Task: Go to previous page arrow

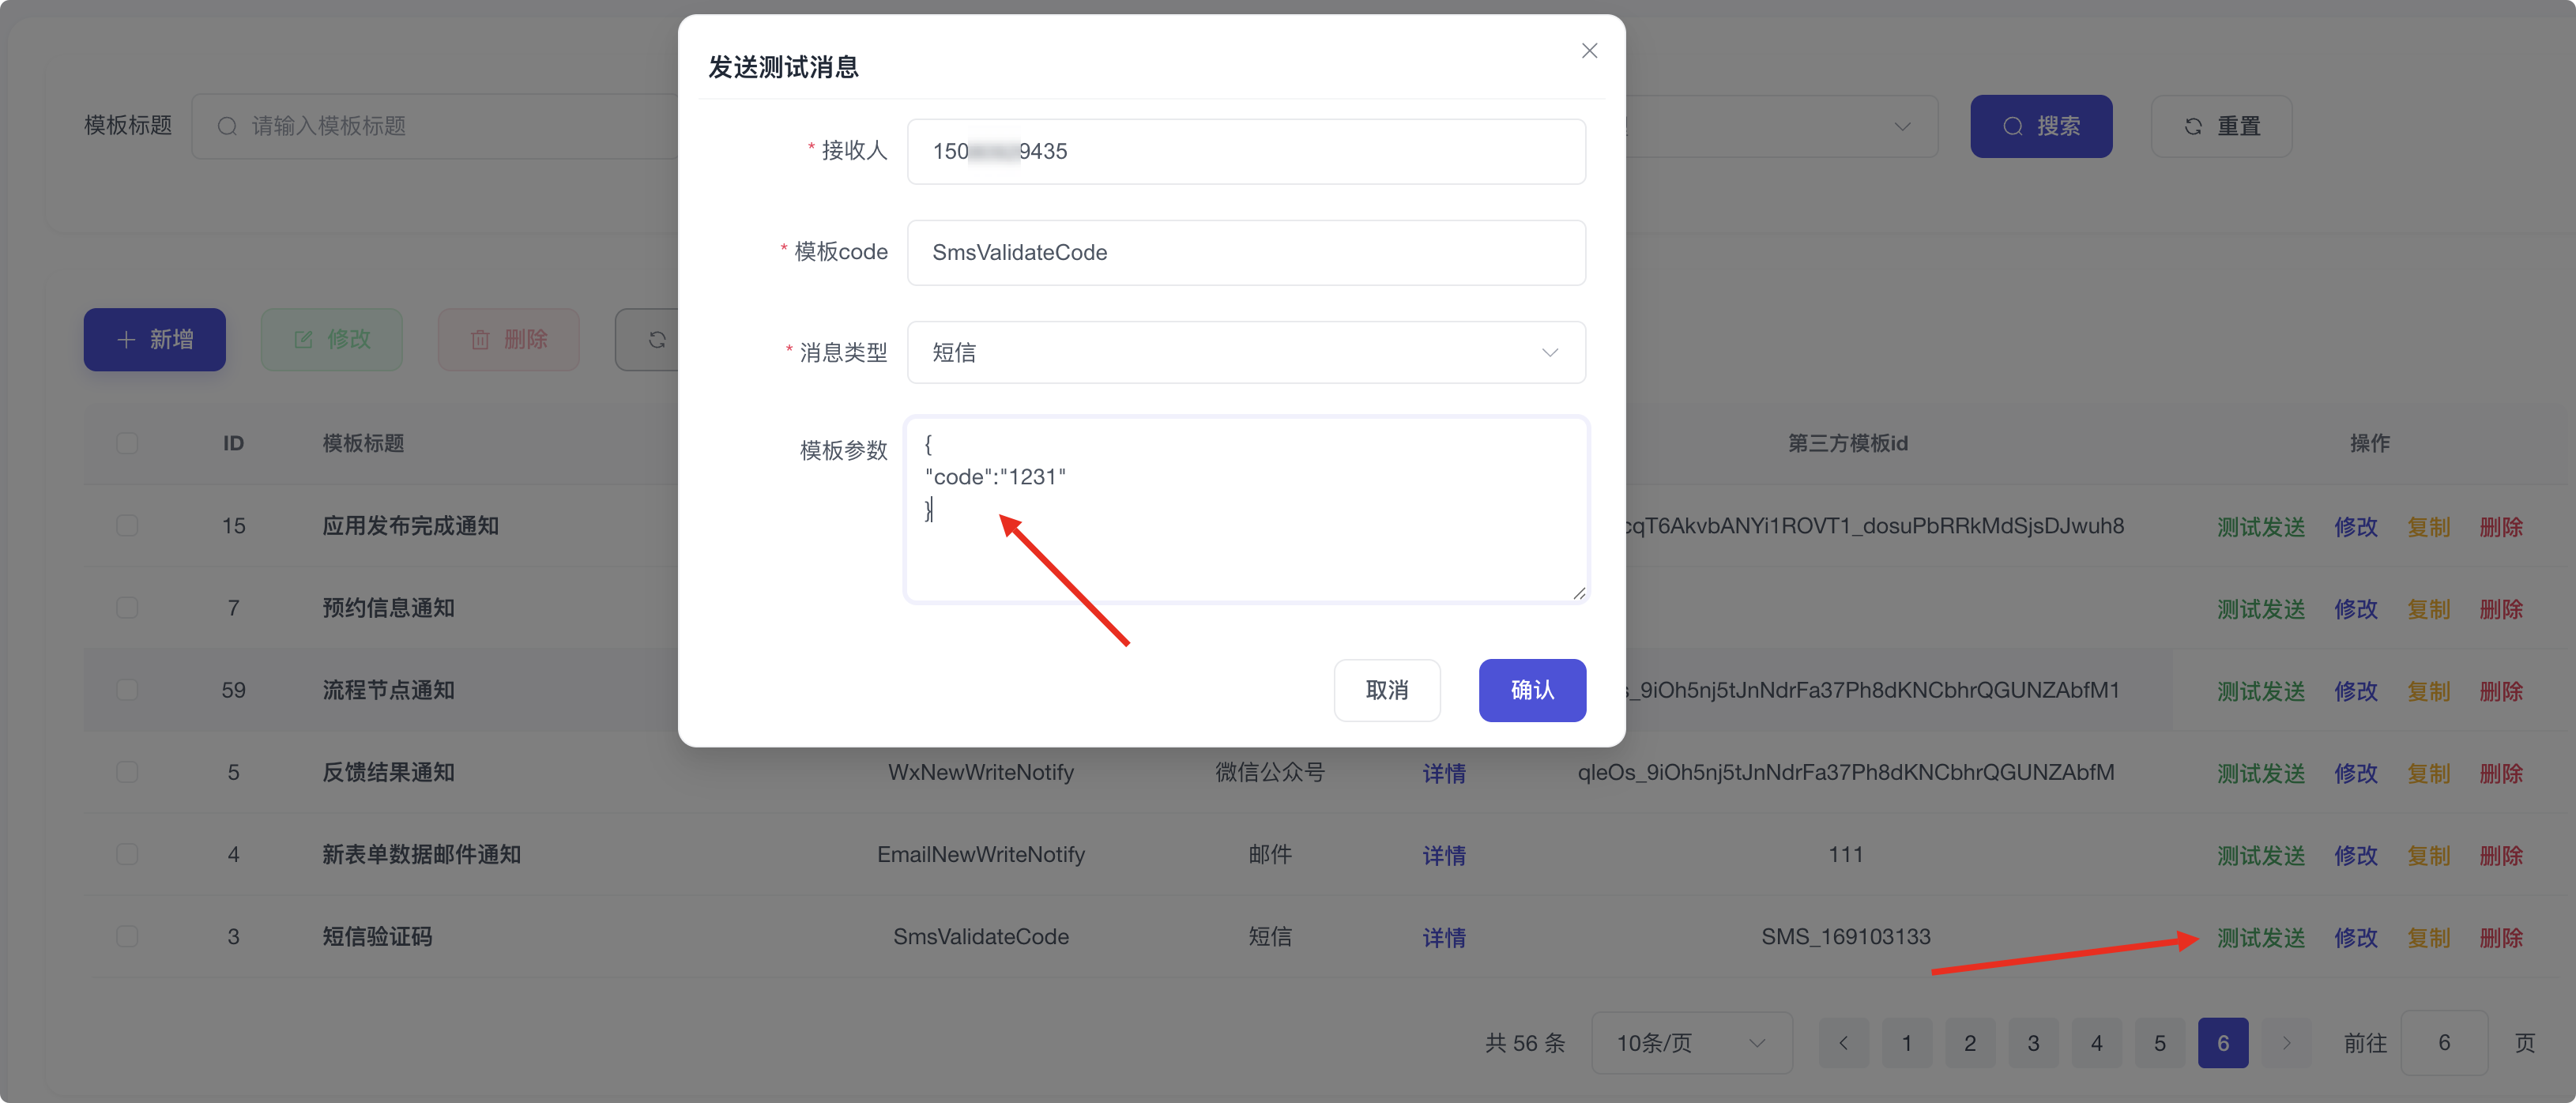Action: click(1843, 1043)
